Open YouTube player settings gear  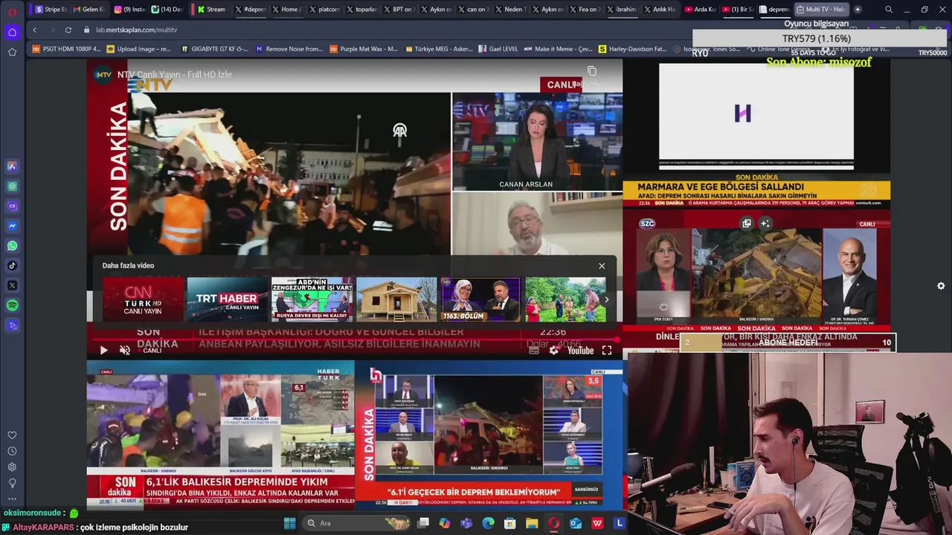(553, 350)
